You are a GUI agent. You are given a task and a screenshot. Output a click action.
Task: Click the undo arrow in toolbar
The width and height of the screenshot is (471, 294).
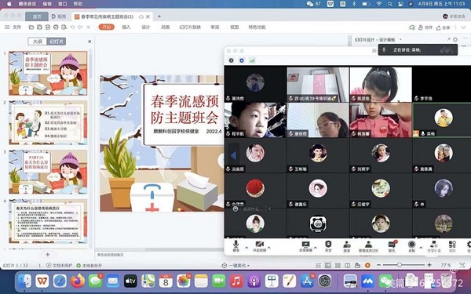[72, 27]
